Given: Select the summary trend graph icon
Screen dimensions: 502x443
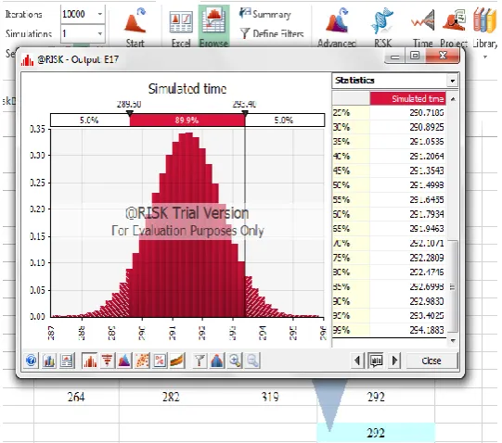Looking at the screenshot, I should (177, 361).
